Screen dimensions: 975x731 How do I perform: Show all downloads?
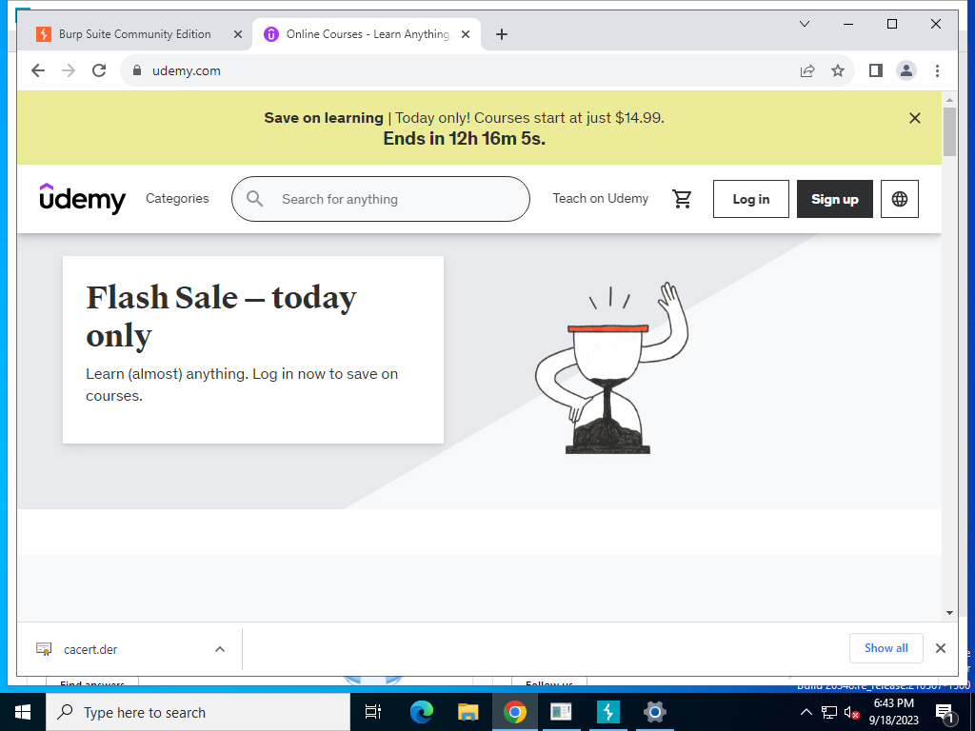pos(886,648)
